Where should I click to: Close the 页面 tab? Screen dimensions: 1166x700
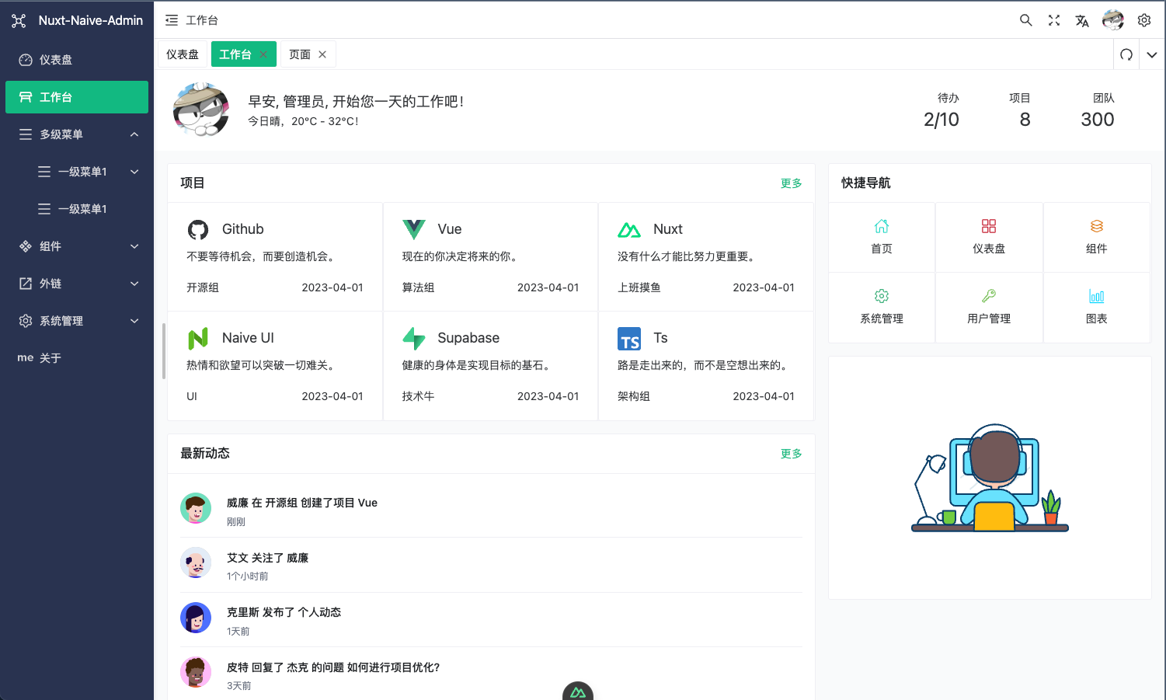coord(322,54)
